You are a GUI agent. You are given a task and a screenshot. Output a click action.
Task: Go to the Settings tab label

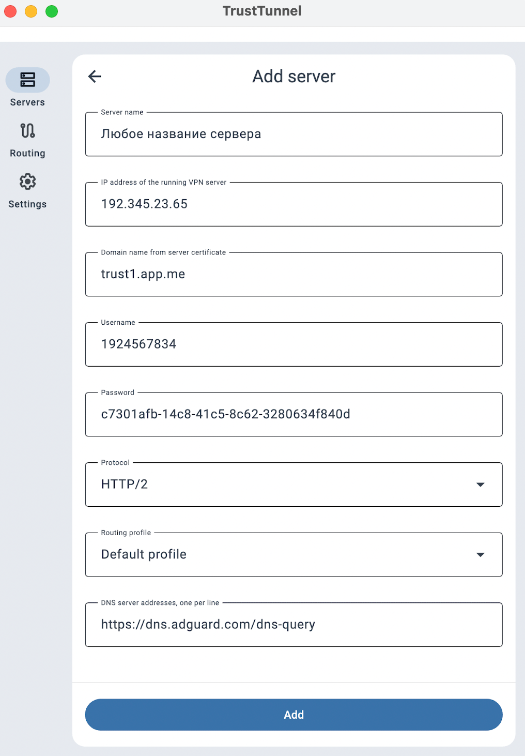[x=27, y=204]
